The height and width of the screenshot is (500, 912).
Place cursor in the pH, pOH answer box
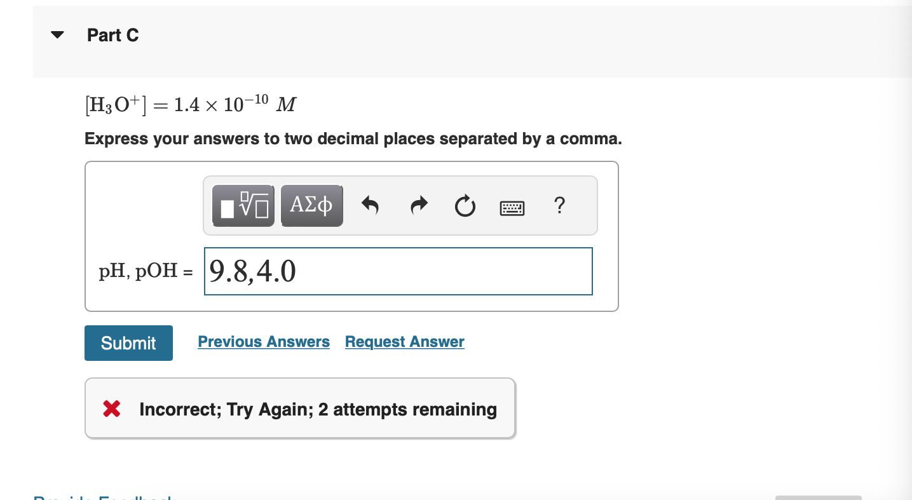pyautogui.click(x=398, y=271)
